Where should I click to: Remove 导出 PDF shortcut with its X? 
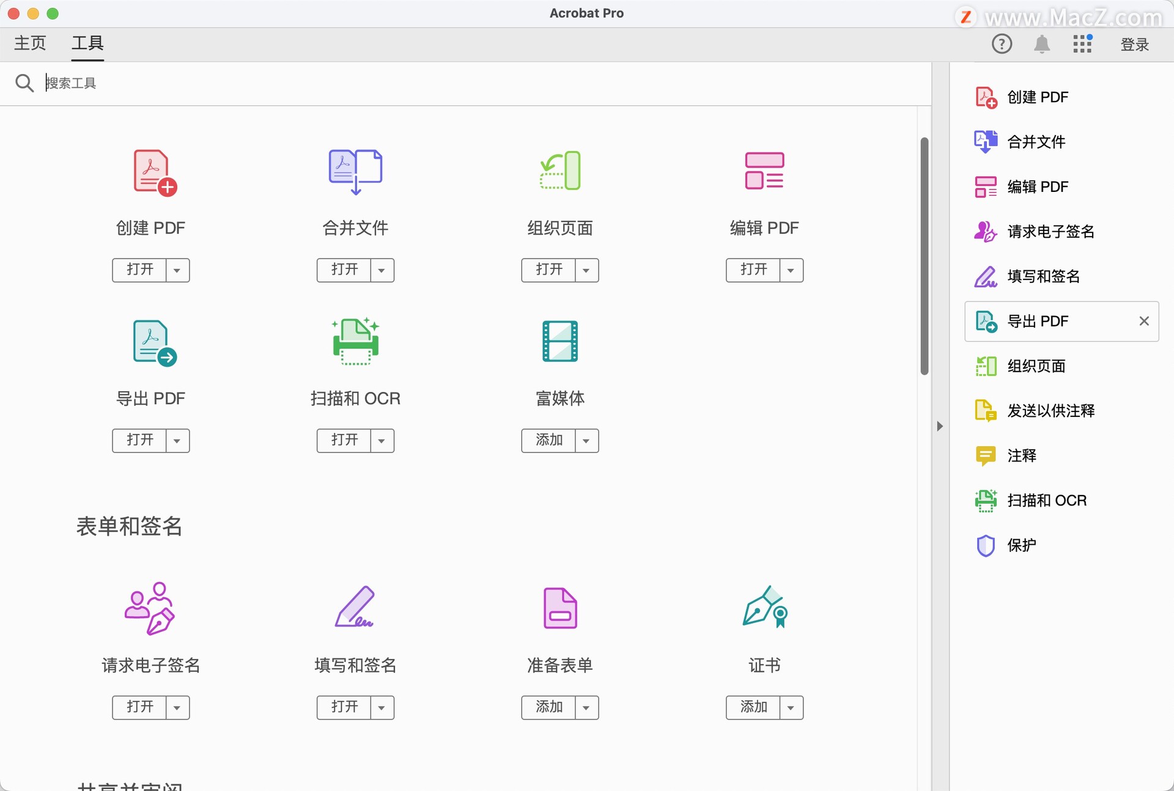pos(1144,321)
